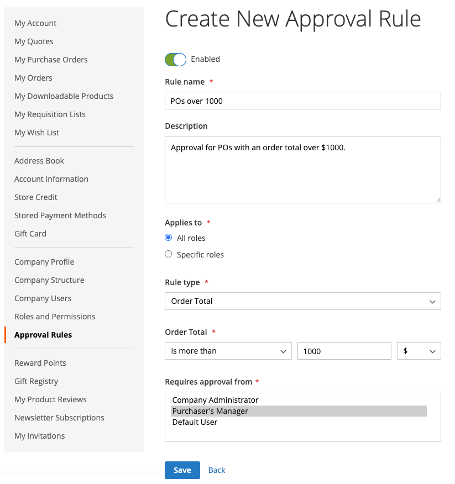Click inside the Description text area

coord(302,169)
